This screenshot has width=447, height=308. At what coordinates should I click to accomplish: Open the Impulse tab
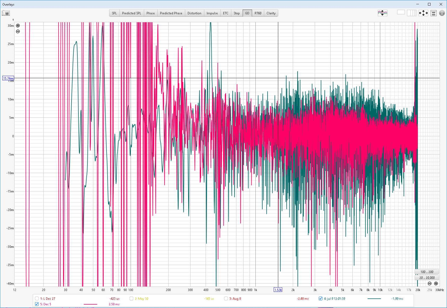pyautogui.click(x=212, y=13)
